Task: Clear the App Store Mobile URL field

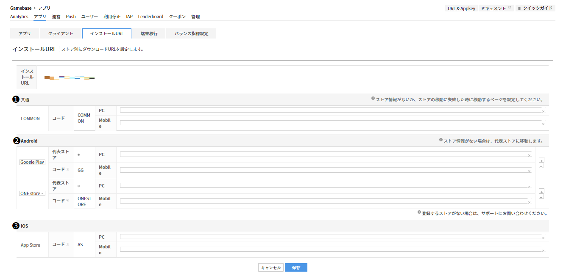Action: [x=543, y=251]
